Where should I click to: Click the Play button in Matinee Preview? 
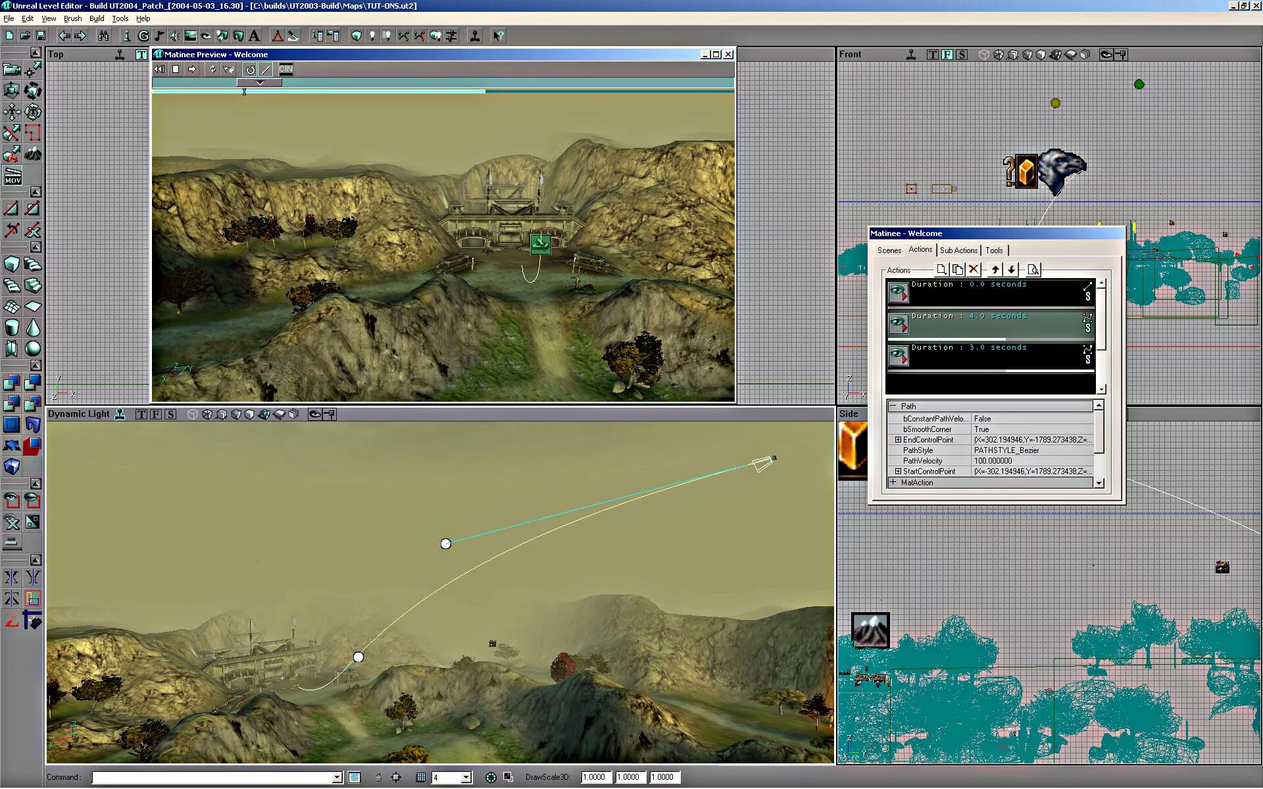click(x=192, y=68)
